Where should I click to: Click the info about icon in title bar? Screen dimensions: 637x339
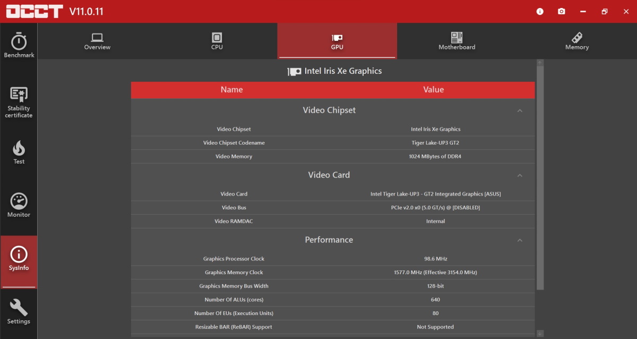(x=540, y=11)
